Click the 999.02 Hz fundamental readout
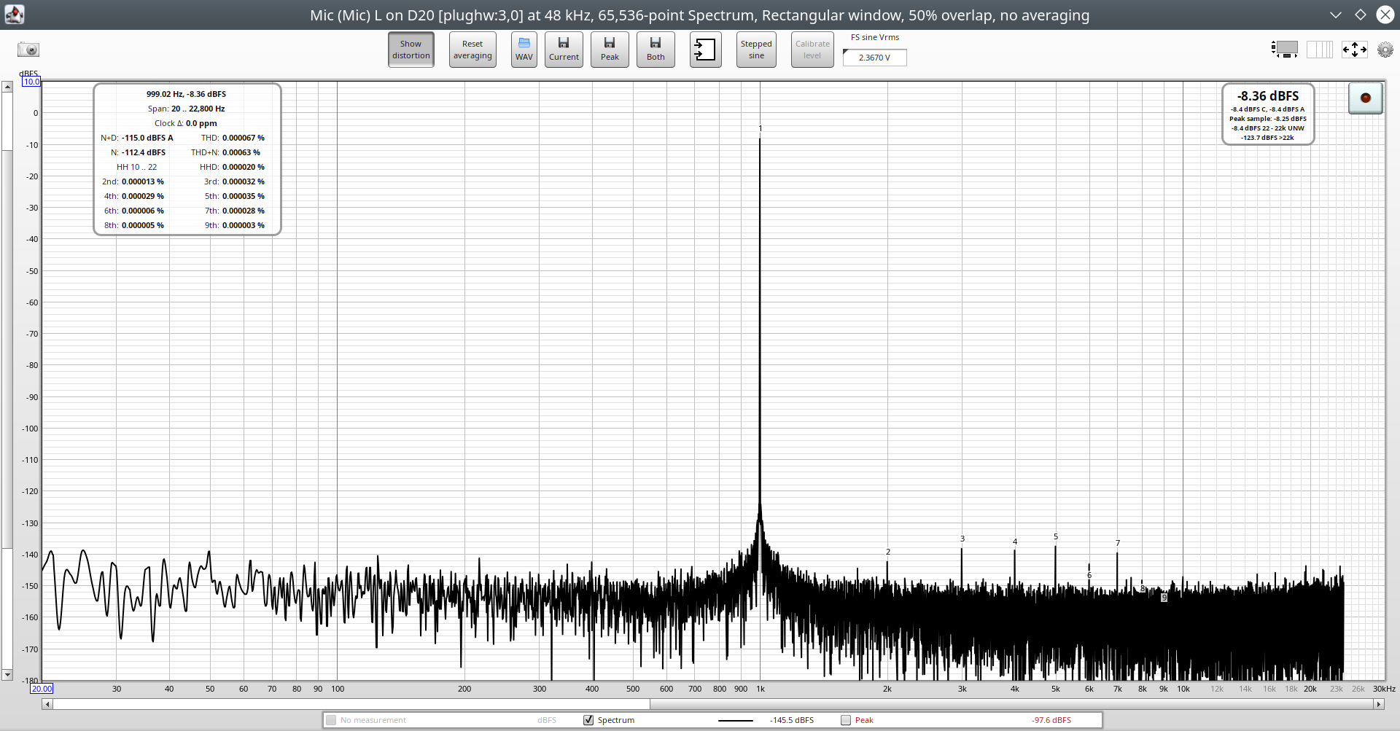Image resolution: width=1400 pixels, height=731 pixels. click(186, 94)
